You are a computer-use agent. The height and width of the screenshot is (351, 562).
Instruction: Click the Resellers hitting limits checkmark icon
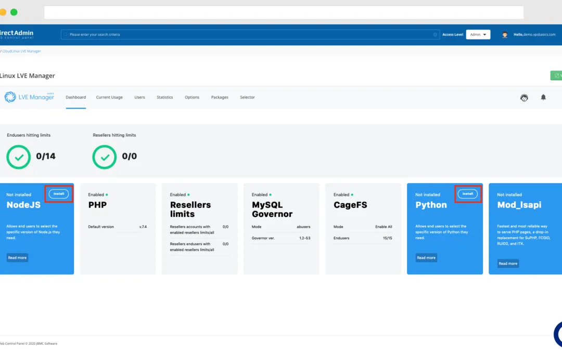104,157
